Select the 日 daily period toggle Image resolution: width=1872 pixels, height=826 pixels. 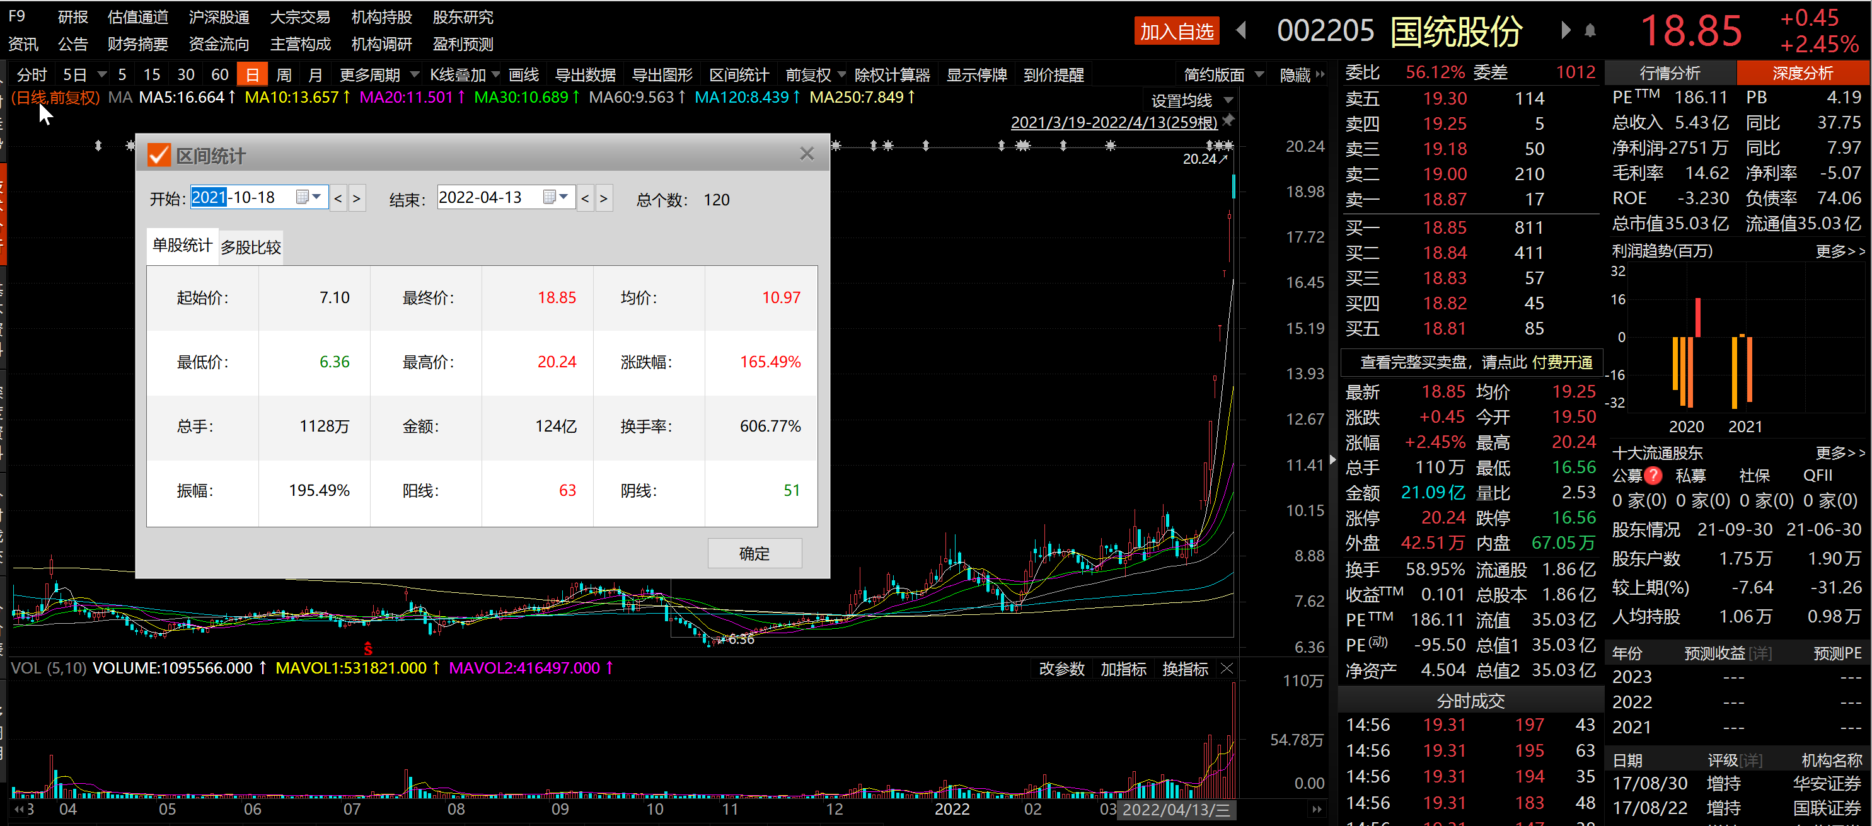tap(252, 75)
